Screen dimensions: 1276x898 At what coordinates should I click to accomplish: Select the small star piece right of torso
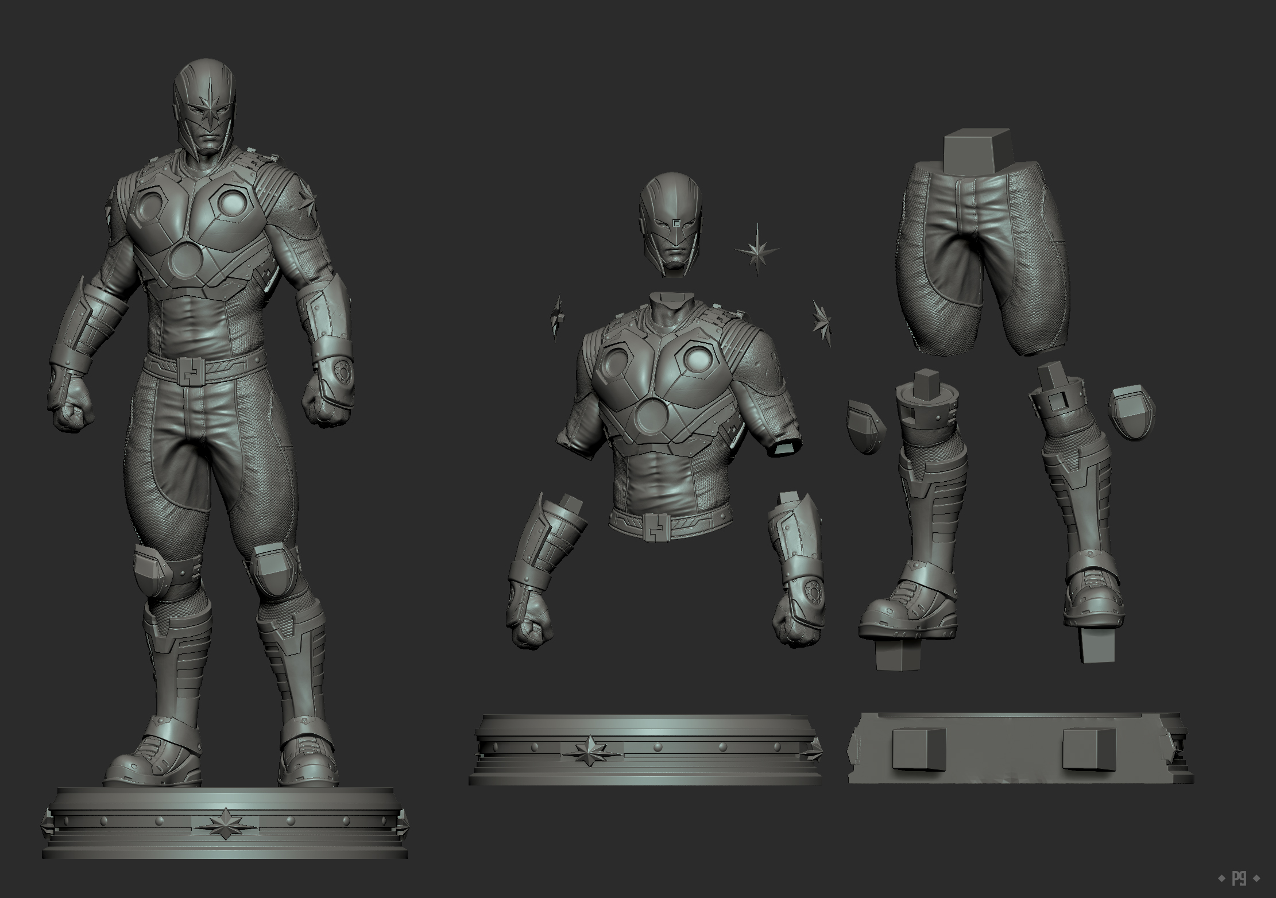click(821, 323)
